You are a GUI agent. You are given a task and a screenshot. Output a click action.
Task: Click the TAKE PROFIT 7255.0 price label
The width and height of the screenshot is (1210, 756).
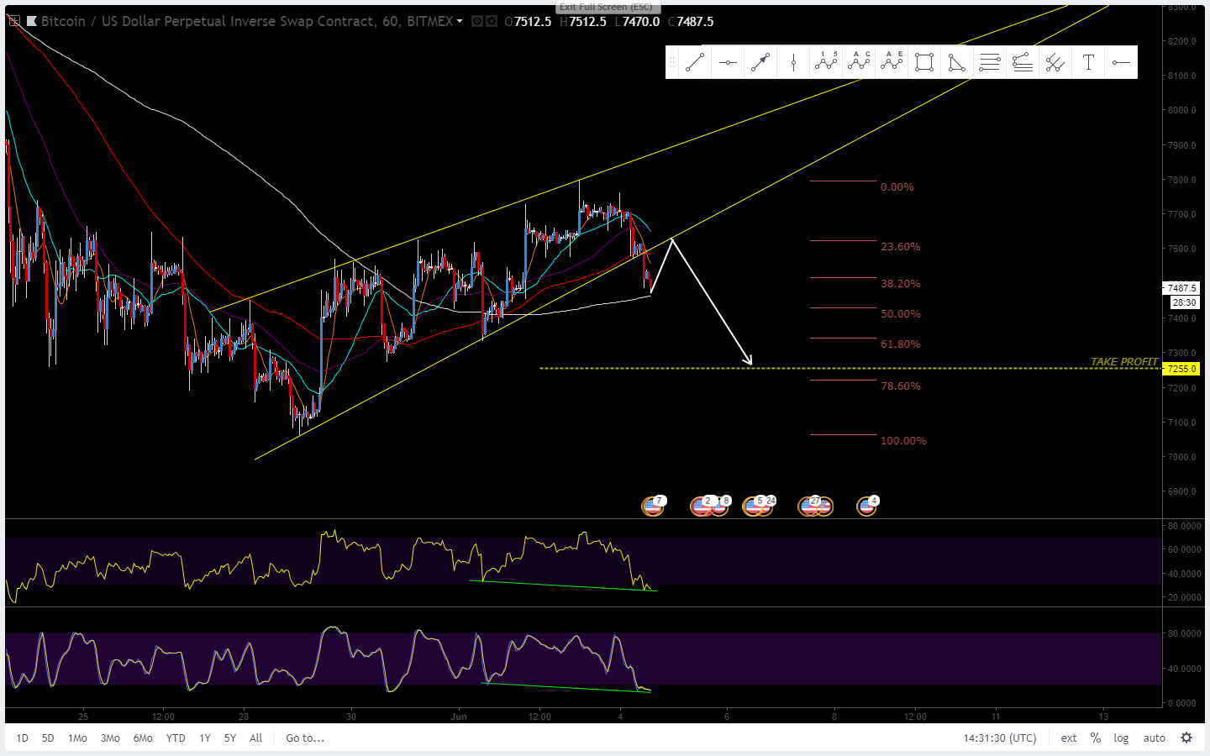coord(1181,369)
